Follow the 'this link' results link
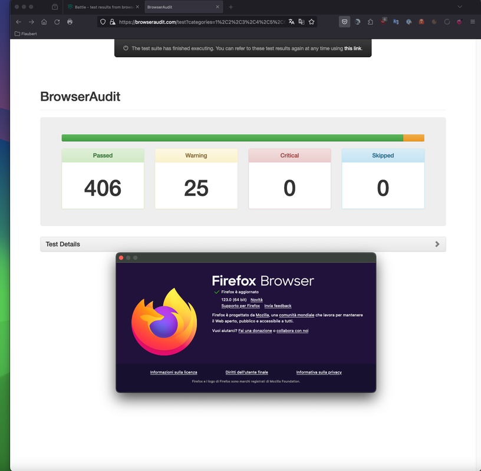This screenshot has height=471, width=481. (352, 48)
